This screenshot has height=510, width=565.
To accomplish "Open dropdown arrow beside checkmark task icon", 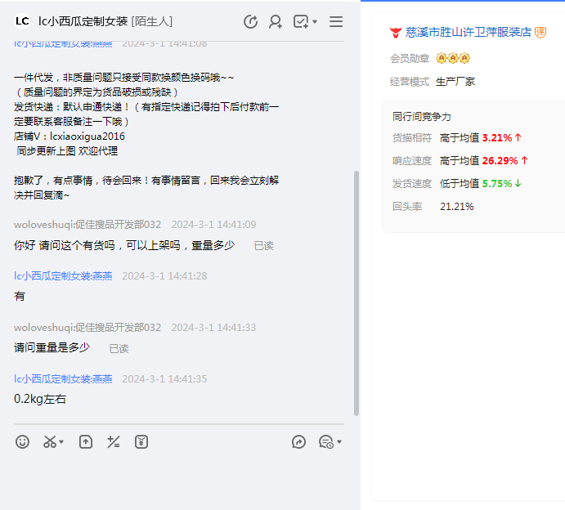I will 315,22.
